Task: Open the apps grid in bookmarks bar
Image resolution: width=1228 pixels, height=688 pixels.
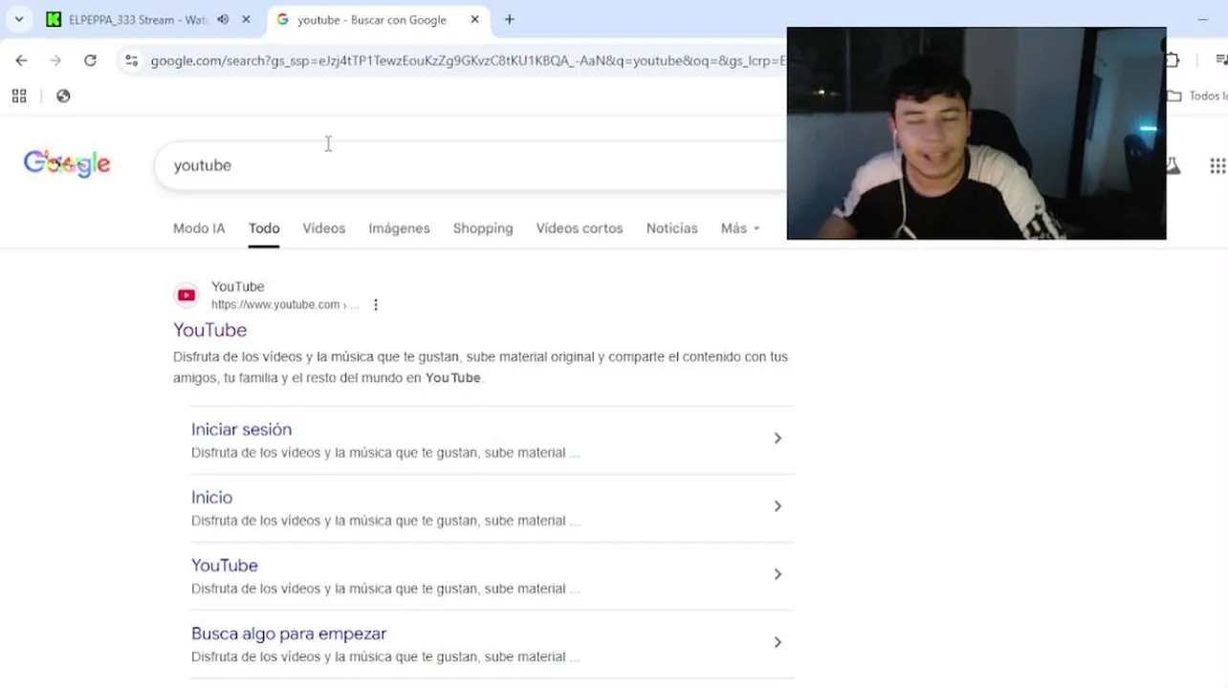Action: pos(19,96)
